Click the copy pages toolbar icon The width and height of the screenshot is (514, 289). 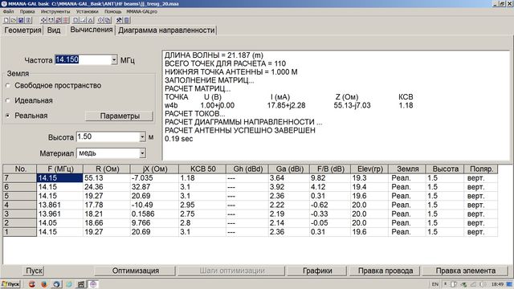tap(108, 20)
